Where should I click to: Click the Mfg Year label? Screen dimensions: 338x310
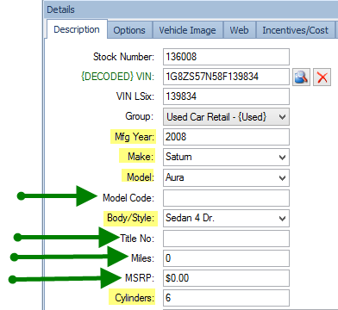(x=134, y=137)
